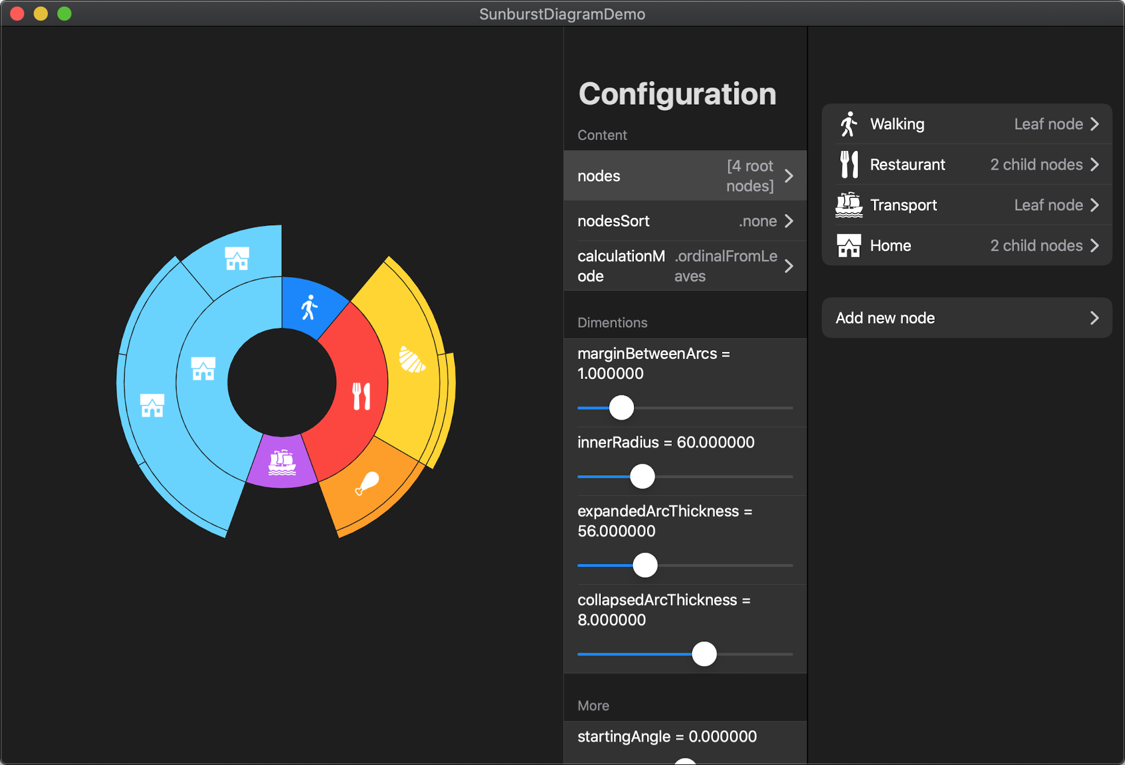Click the 'Restaurant' row's '2 child nodes' text
This screenshot has width=1125, height=765.
(x=1036, y=164)
